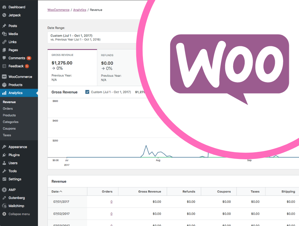This screenshot has height=226, width=299.
Task: Click the Products box icon
Action: [4, 85]
